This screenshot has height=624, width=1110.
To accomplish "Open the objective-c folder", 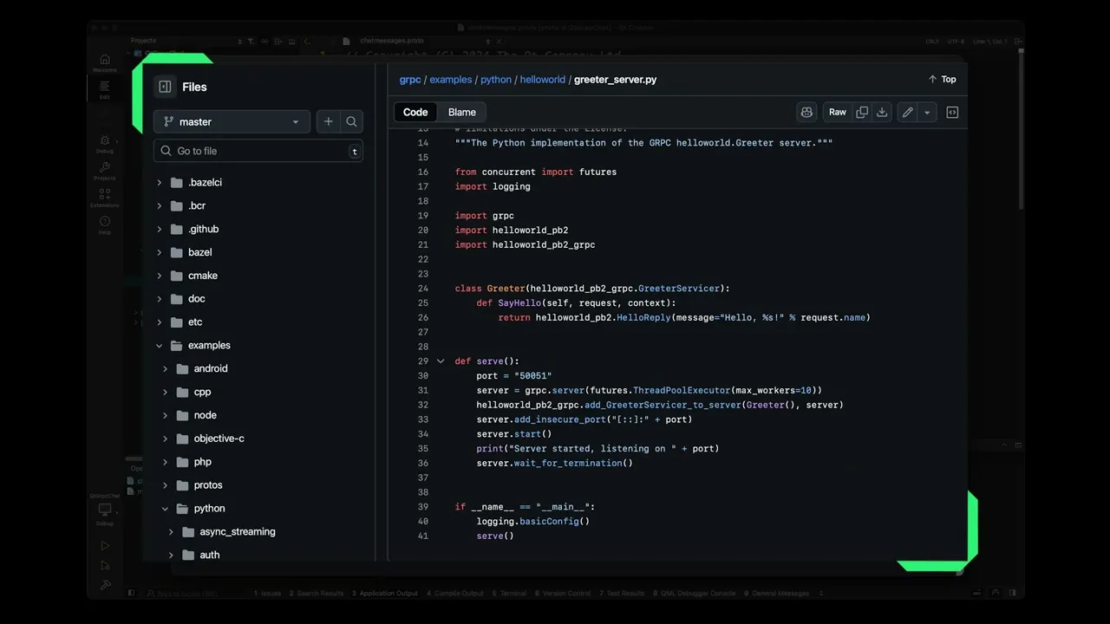I will 219,439.
